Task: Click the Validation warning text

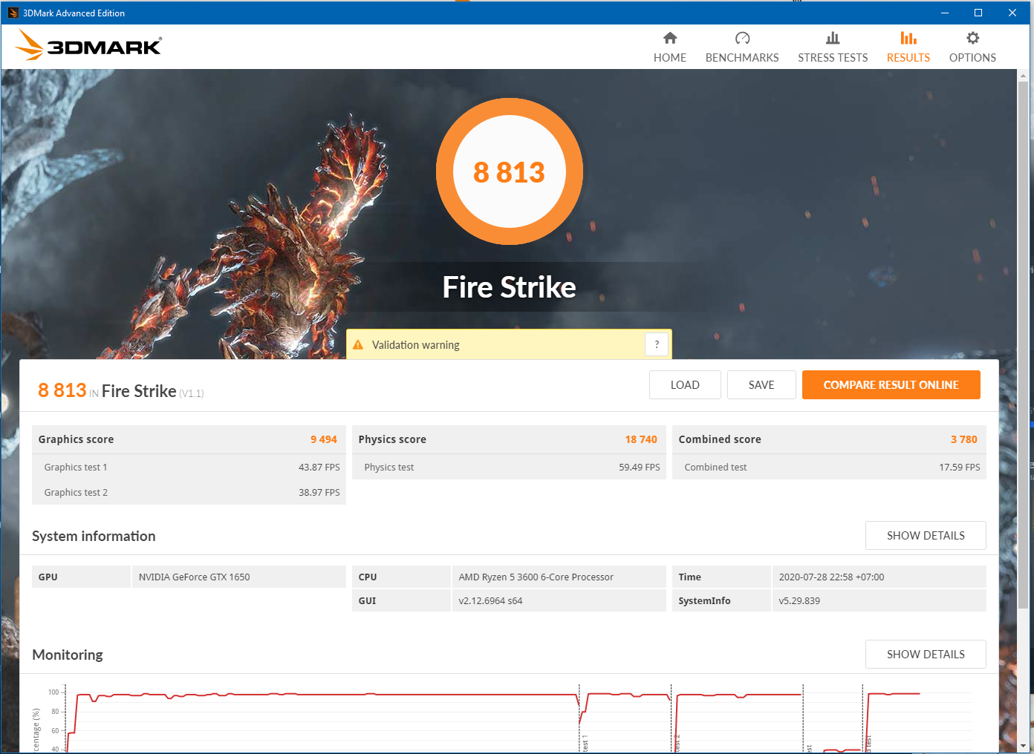Action: 416,345
